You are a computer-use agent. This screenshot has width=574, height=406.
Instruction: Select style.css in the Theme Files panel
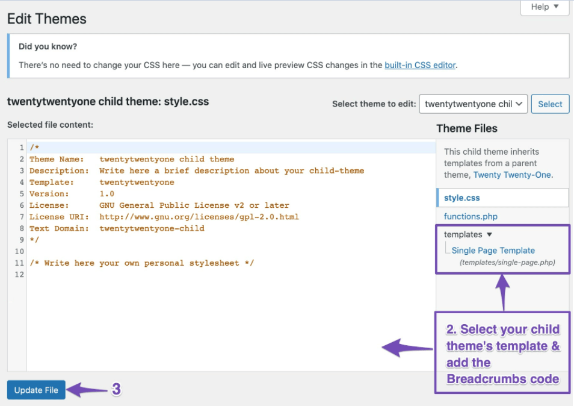point(461,197)
